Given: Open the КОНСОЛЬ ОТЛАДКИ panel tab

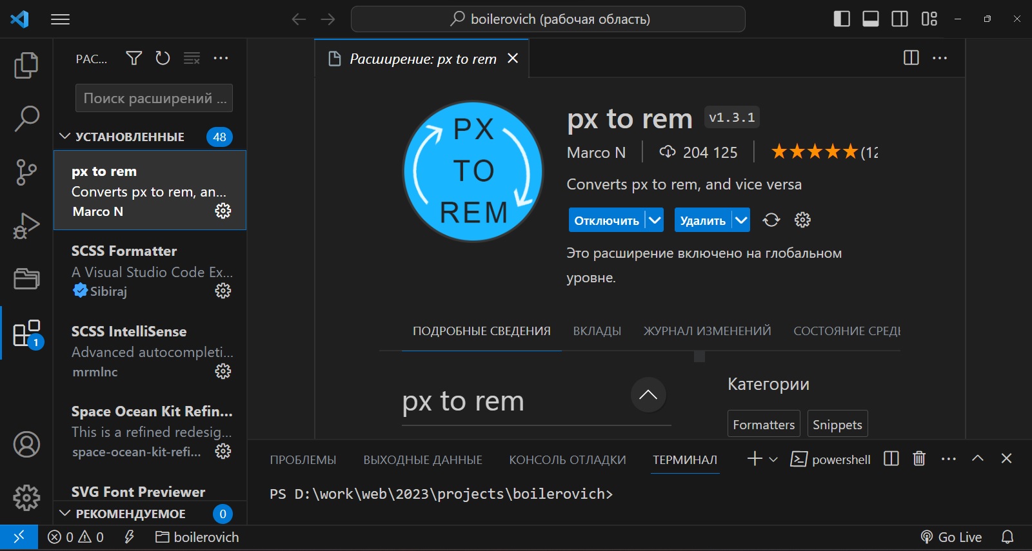Looking at the screenshot, I should coord(568,460).
